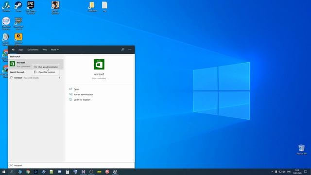311x175 pixels.
Task: Select the Web search filter tab
Action: coord(45,50)
